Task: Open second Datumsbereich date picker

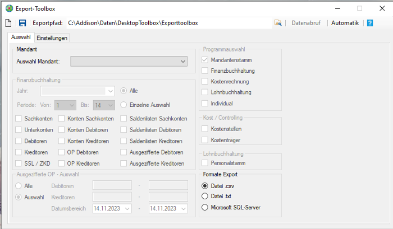Action: 168,208
